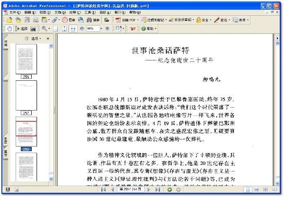This screenshot has height=197, width=284.
Task: Switch to continuous page layout
Action: point(257,189)
